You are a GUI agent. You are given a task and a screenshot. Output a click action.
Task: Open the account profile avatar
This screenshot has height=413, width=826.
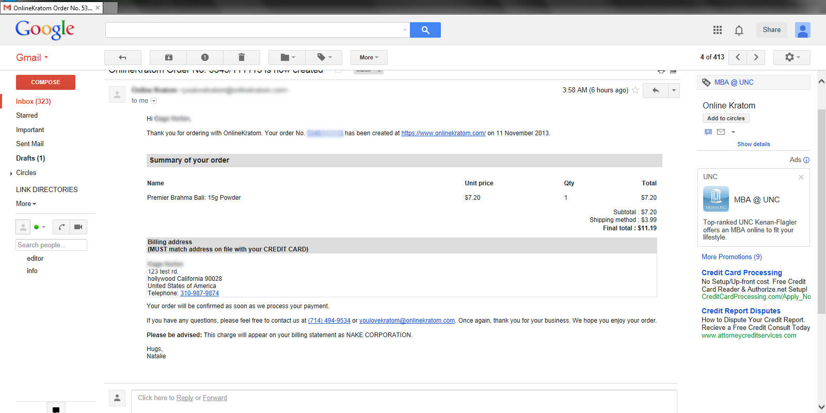803,30
